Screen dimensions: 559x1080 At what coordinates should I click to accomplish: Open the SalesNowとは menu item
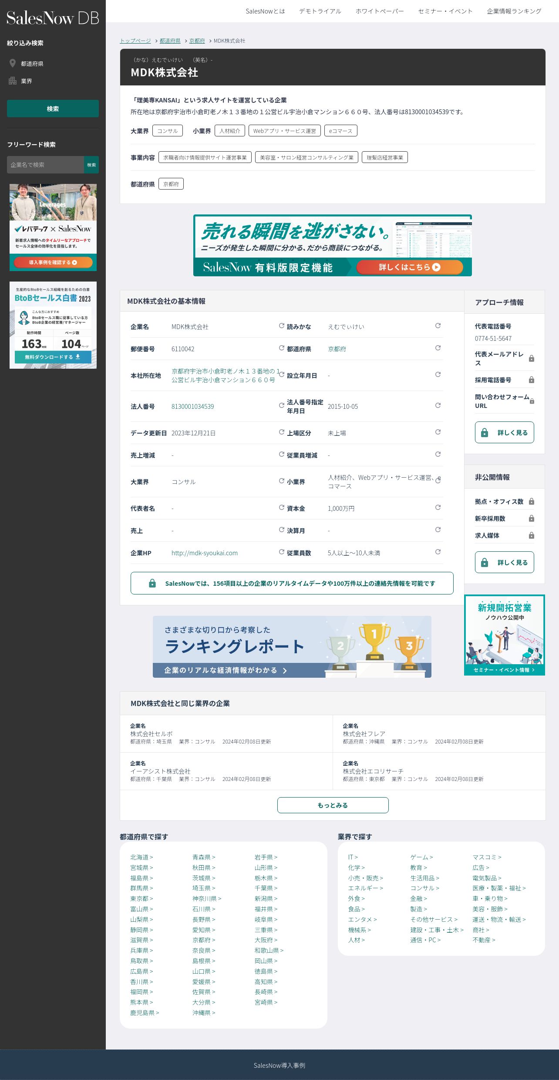tap(265, 11)
